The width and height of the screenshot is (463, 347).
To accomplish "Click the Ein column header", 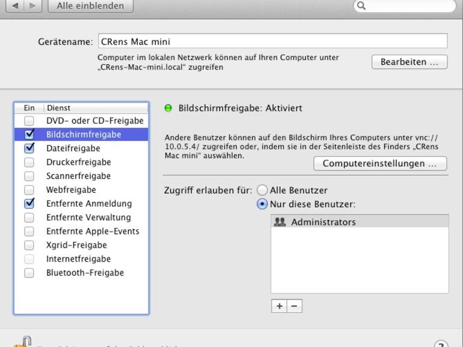I will (x=29, y=108).
